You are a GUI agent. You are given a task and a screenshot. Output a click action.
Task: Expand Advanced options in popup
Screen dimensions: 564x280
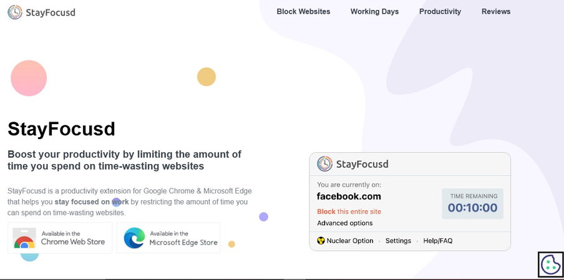click(x=344, y=223)
